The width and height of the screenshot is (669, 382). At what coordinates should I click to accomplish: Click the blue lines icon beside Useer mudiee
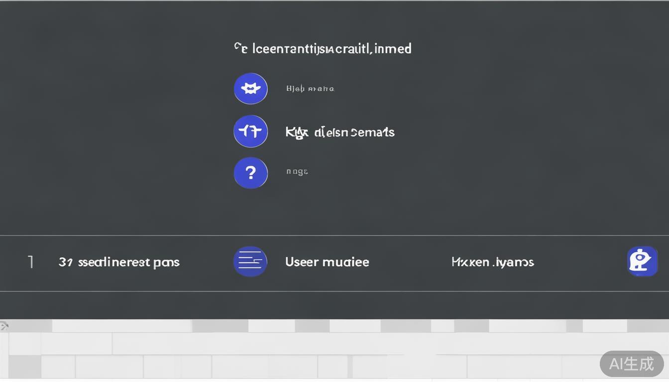coord(250,261)
